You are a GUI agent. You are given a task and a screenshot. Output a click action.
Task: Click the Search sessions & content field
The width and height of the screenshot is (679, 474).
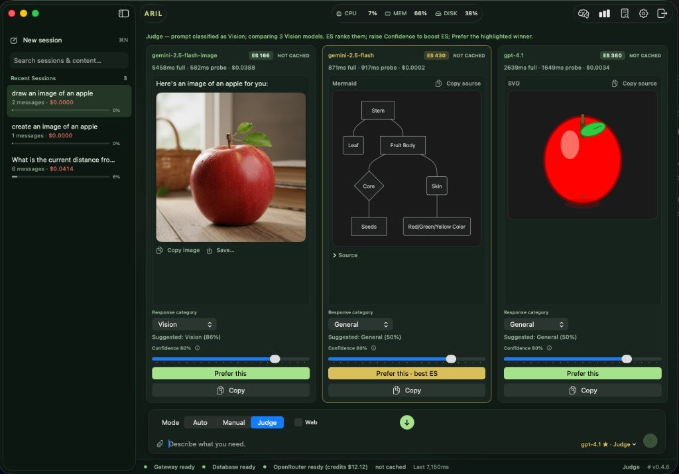coord(69,60)
